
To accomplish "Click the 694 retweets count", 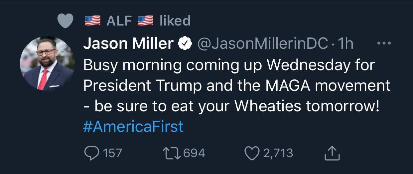I will (194, 153).
